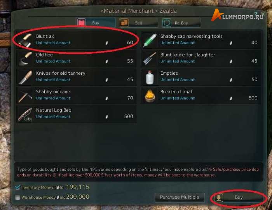Enable the Warehouse Money Held checkbox
The height and width of the screenshot is (210, 272).
click(17, 197)
